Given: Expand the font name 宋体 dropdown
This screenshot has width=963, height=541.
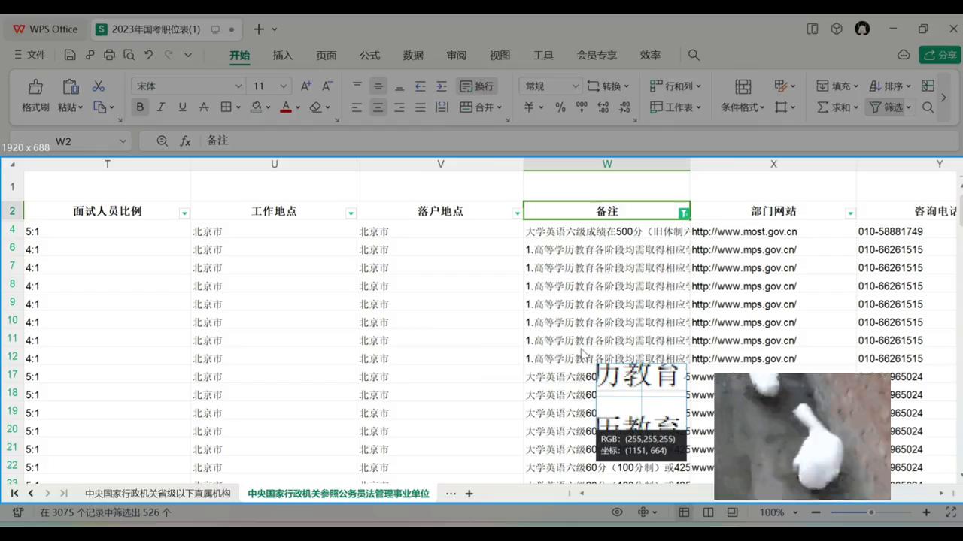Looking at the screenshot, I should tap(238, 86).
